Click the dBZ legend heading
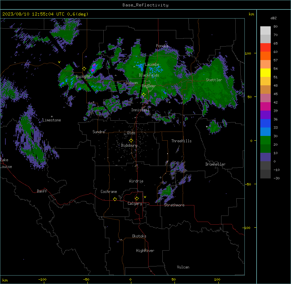Image resolution: width=291 pixels, height=284 pixels. 273,18
